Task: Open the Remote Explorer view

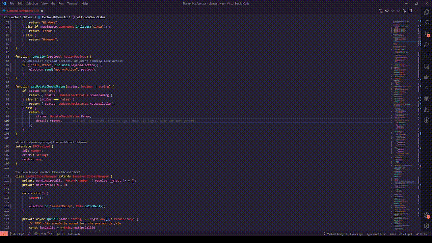Action: point(427,66)
